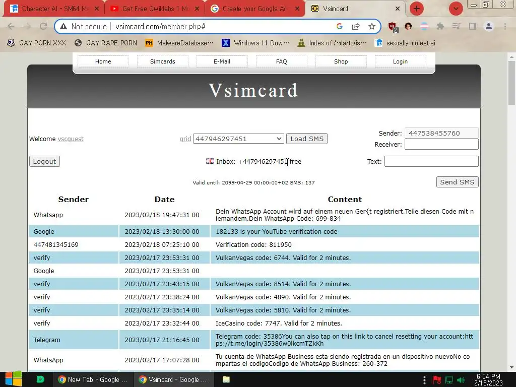Open the Simcards menu item

[x=163, y=61]
